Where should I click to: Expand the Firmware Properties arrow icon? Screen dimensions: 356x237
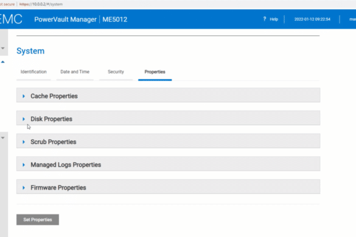[24, 188]
